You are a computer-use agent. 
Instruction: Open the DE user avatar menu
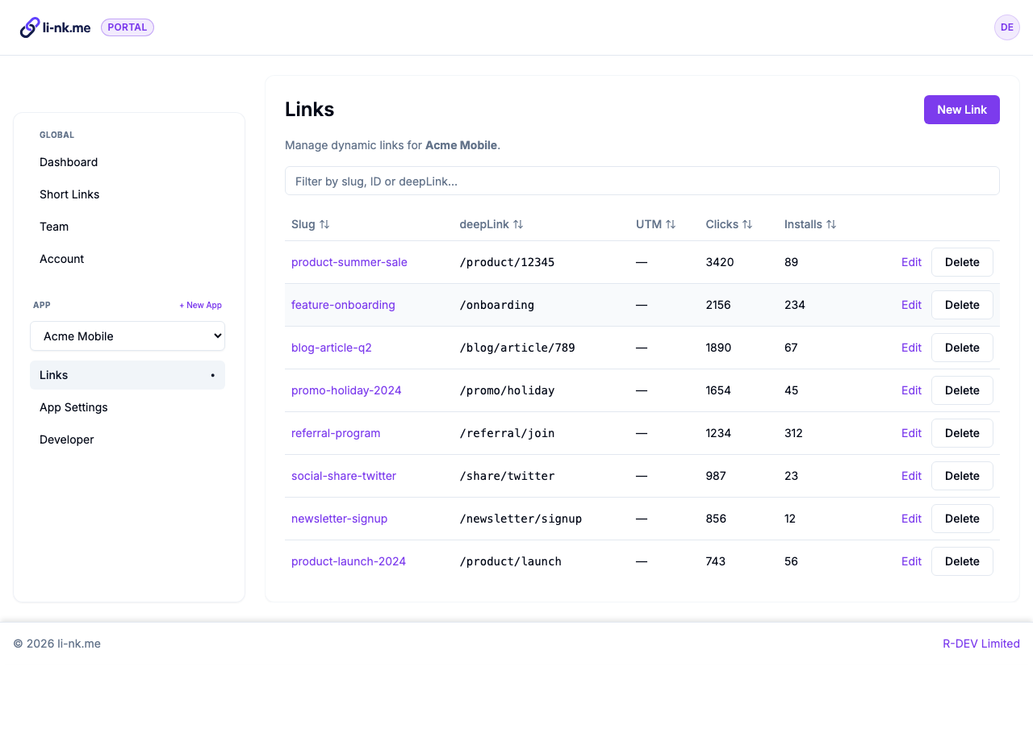1006,27
